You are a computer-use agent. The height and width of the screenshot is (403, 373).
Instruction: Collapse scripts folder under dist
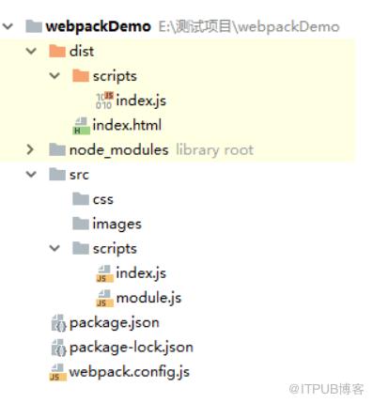(54, 76)
